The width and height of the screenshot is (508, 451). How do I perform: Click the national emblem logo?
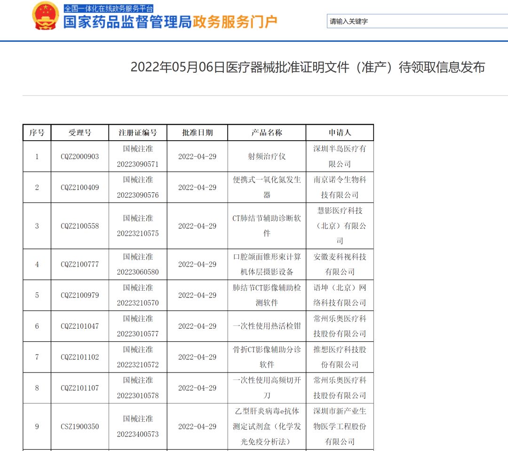(x=46, y=16)
